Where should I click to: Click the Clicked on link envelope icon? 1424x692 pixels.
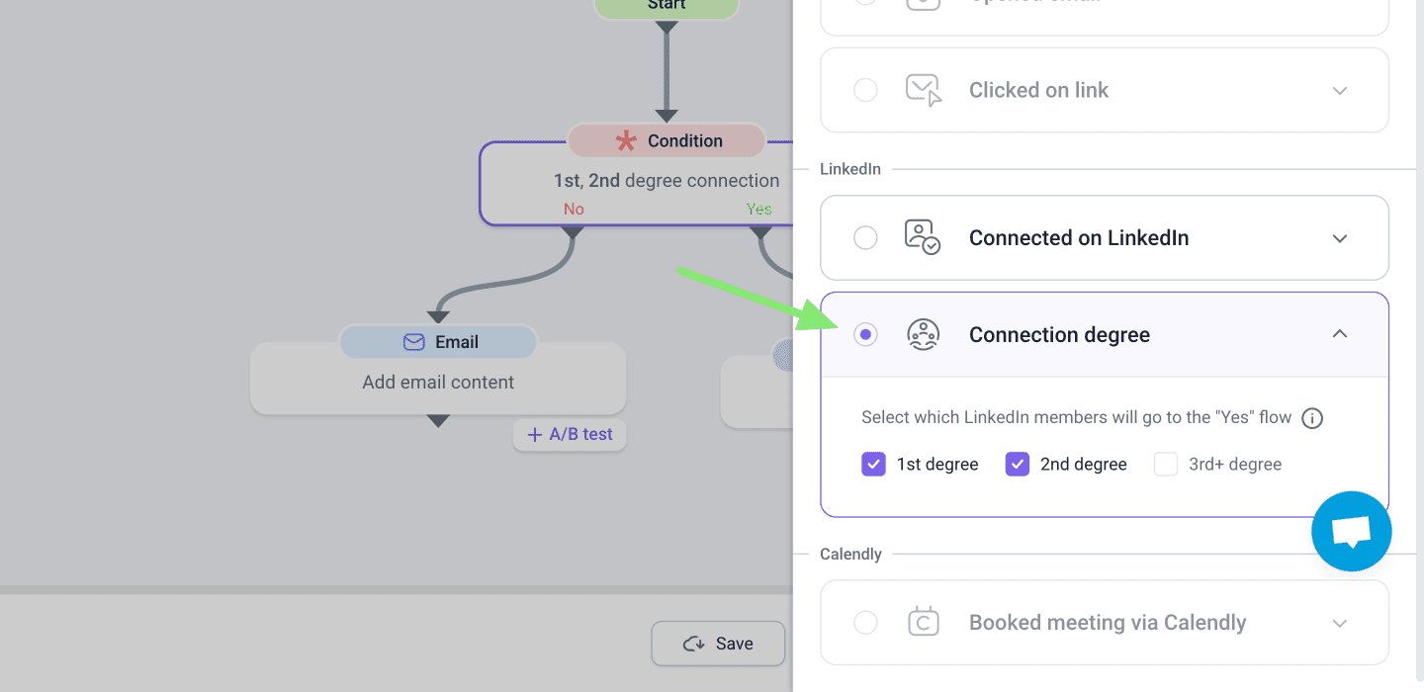tap(923, 90)
